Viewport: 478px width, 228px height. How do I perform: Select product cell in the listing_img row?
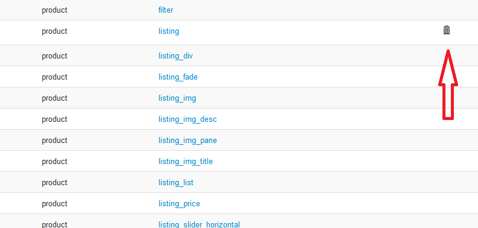point(54,98)
